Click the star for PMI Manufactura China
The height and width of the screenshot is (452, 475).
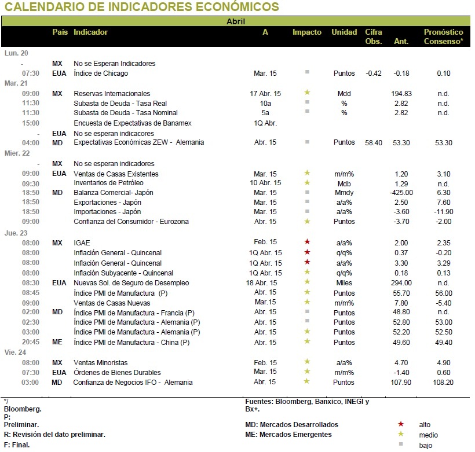click(x=307, y=341)
